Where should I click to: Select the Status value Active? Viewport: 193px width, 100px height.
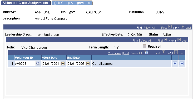click(167, 35)
